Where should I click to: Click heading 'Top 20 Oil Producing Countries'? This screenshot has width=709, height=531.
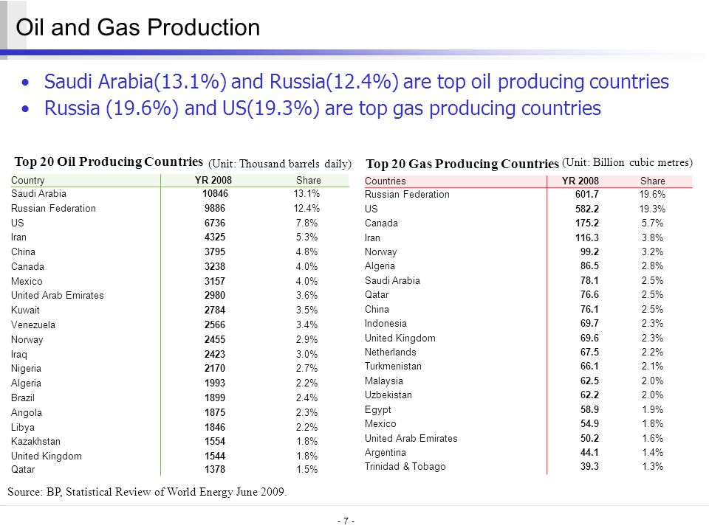pyautogui.click(x=109, y=162)
